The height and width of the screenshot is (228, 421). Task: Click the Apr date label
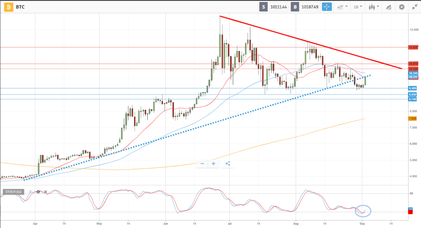(35, 223)
